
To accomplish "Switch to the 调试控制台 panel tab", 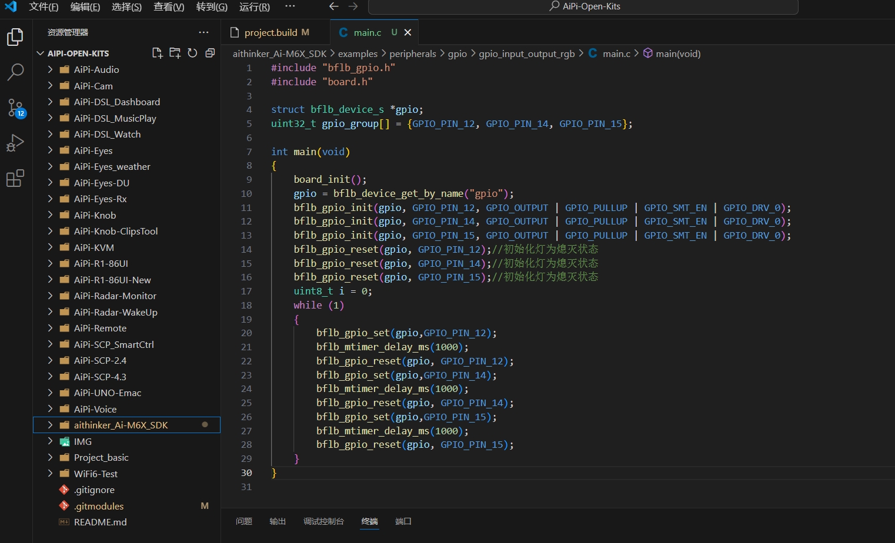I will pos(323,521).
